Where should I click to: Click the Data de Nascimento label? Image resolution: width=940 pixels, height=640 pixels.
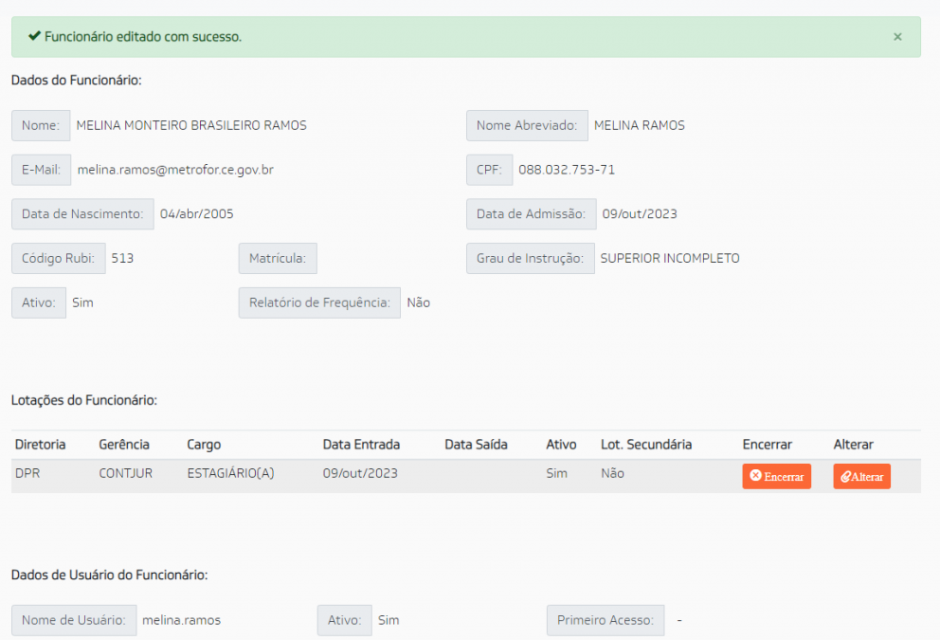[82, 214]
